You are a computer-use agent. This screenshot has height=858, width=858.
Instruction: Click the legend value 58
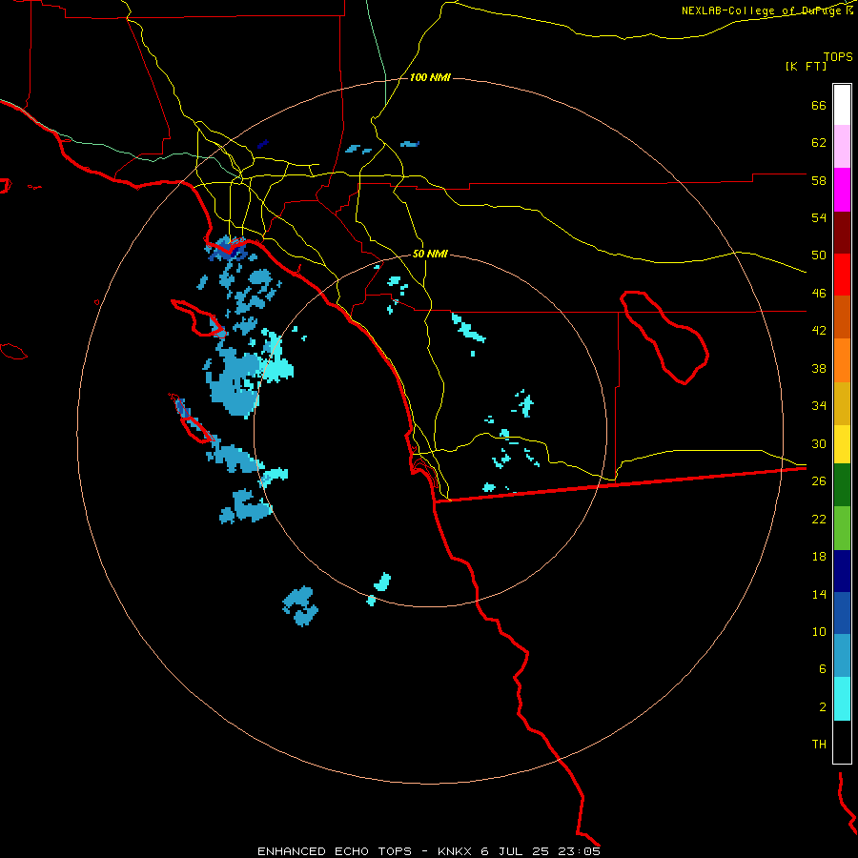(x=819, y=180)
